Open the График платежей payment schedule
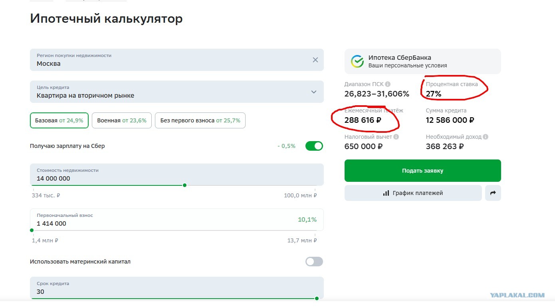The width and height of the screenshot is (555, 307). [x=413, y=193]
